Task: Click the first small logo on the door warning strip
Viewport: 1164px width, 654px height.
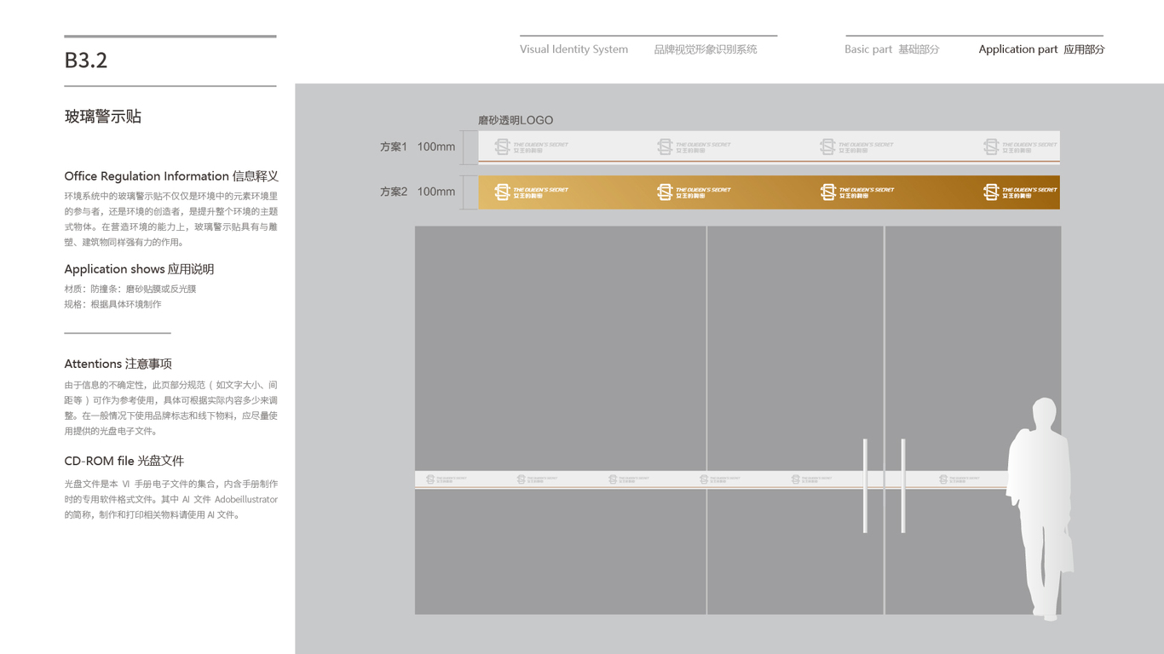Action: pos(446,479)
